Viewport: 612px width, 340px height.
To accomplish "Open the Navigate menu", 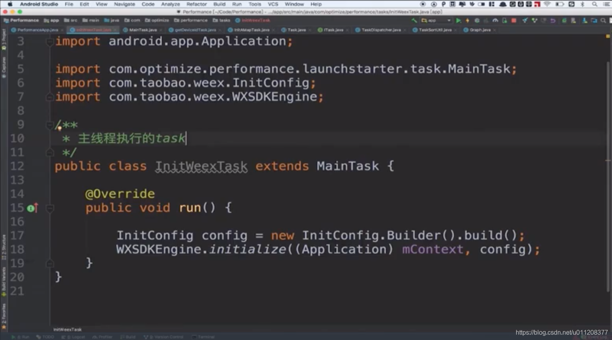I will (x=124, y=4).
